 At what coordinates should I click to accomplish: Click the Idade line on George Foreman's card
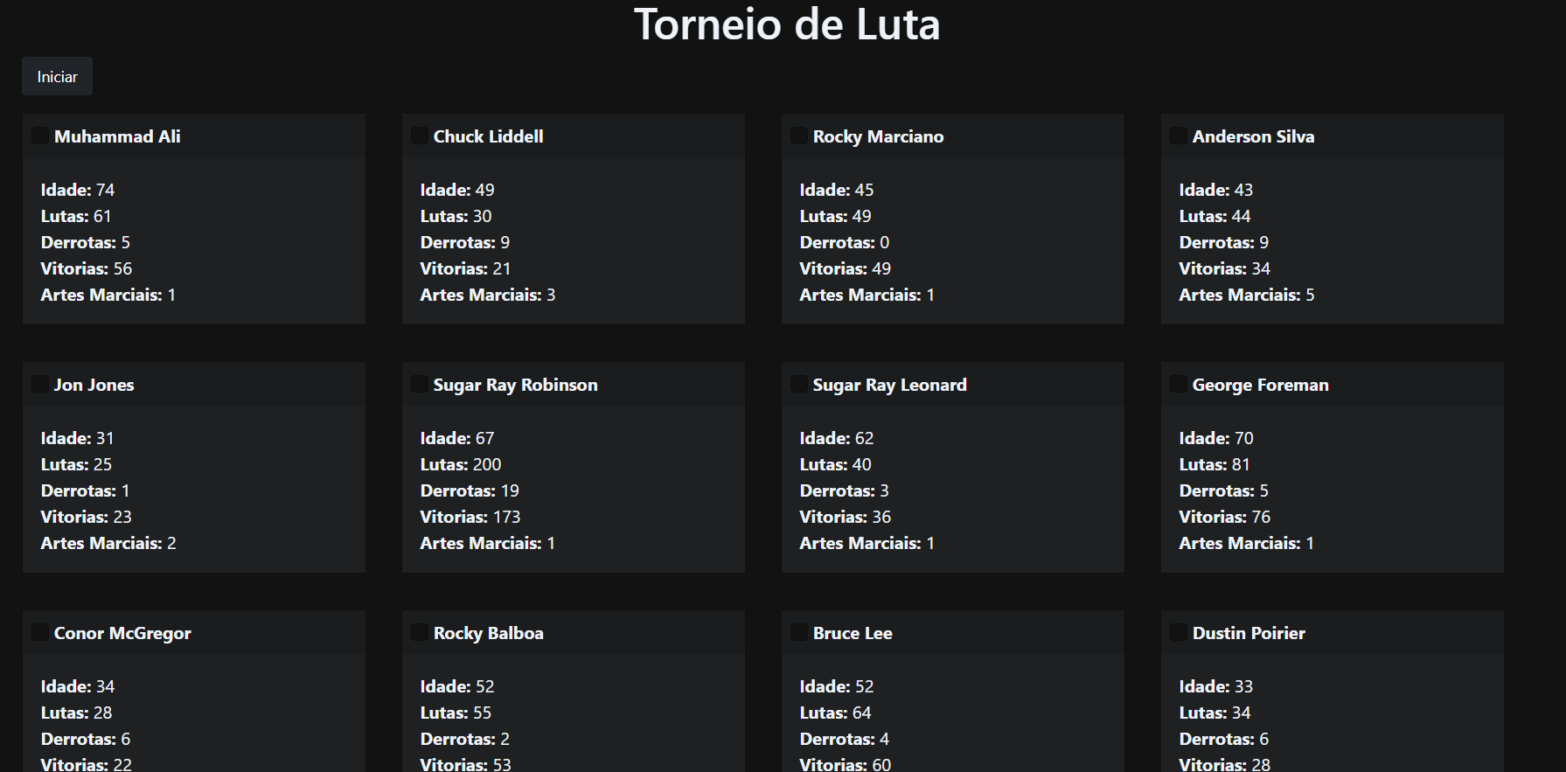tap(1216, 437)
